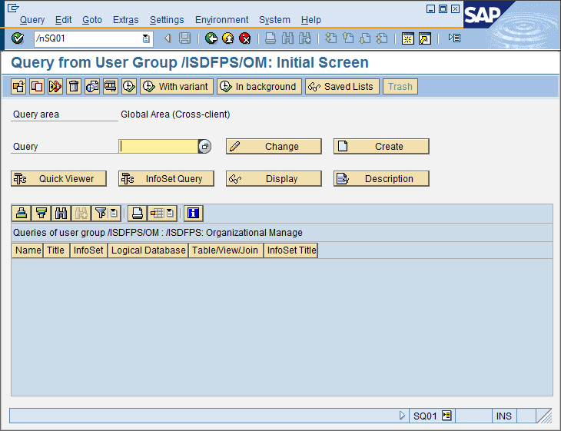Click Sort Ascending icon in list toolbar

22,213
